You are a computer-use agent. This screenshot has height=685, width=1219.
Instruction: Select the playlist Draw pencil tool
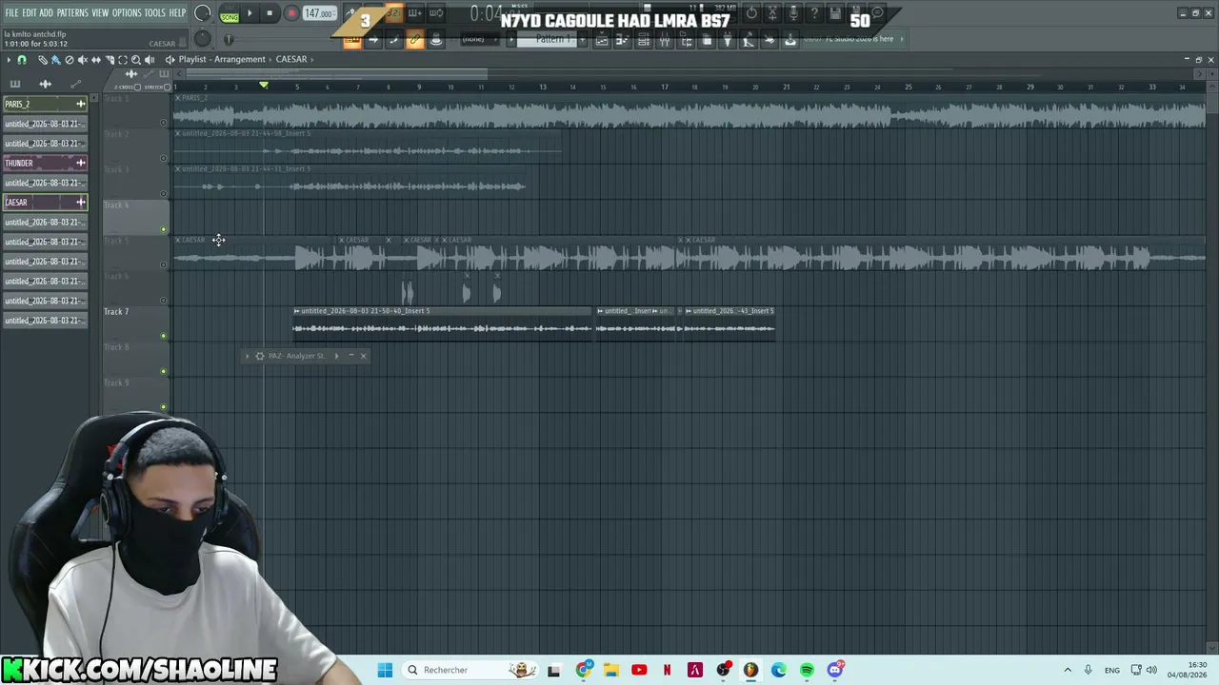point(42,60)
